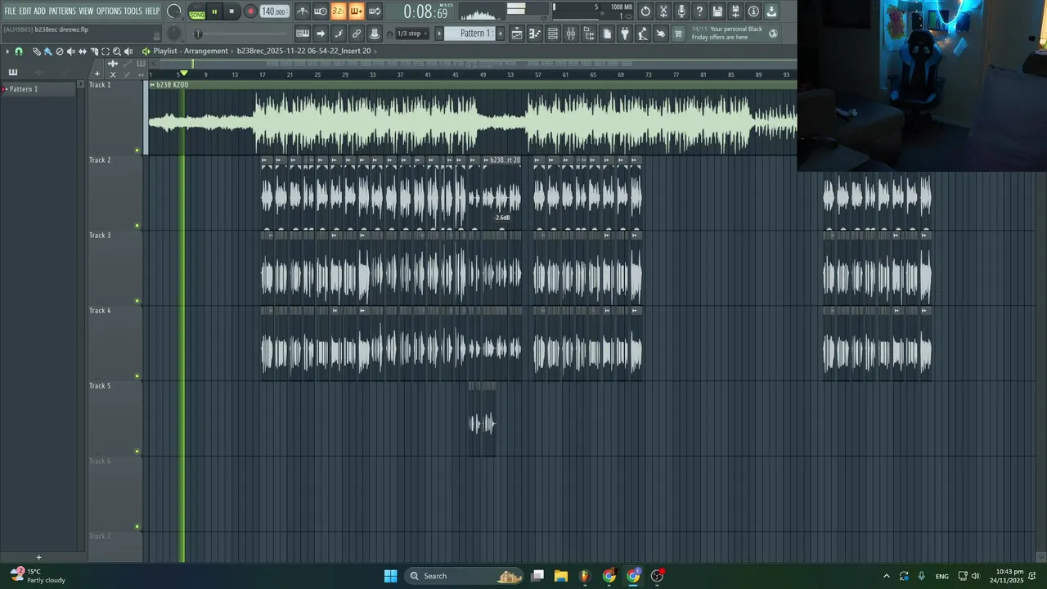Image resolution: width=1047 pixels, height=589 pixels.
Task: Select the playback speaker tool in playlist
Action: coord(128,52)
